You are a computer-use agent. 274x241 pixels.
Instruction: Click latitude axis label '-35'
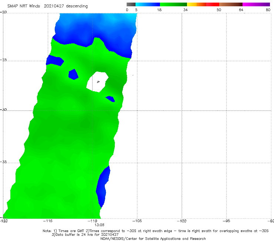point(3,162)
